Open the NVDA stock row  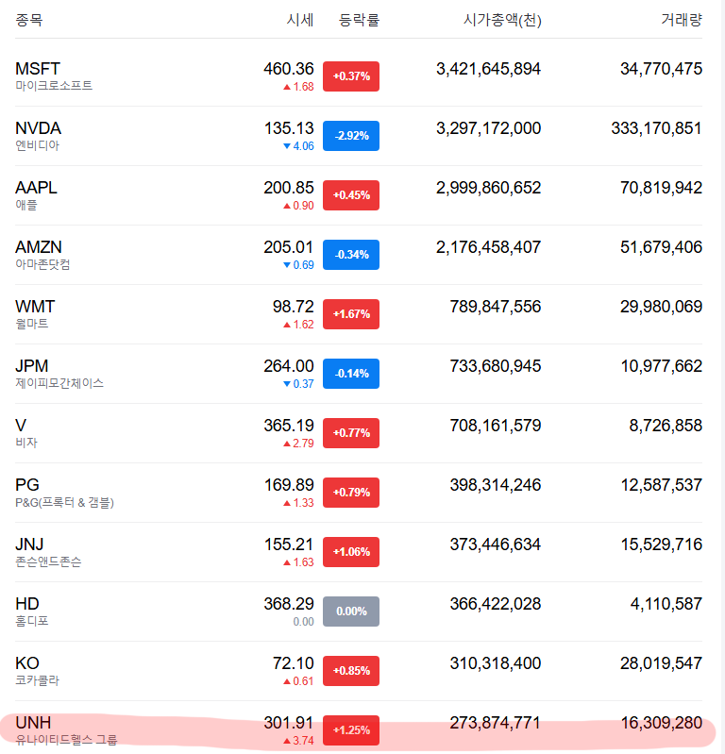tap(38, 128)
